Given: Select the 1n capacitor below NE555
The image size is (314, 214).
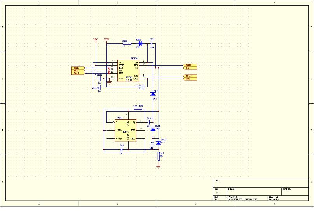Looking at the screenshot, I should (x=122, y=149).
